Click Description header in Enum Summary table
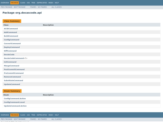Screen dimensions: 163x122 [48, 95]
